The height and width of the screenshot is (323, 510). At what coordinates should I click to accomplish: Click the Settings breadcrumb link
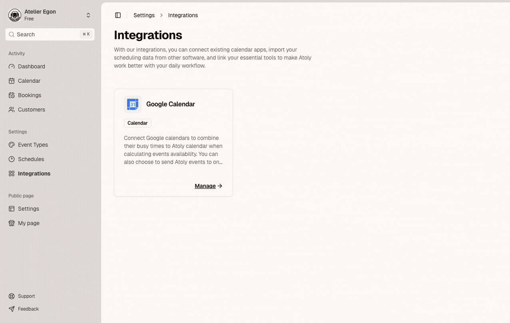[144, 15]
